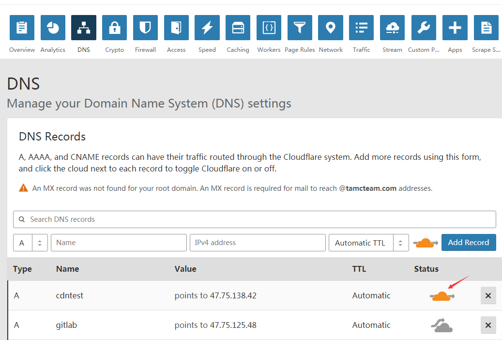Open the Overview section icon
The image size is (502, 340).
pos(22,28)
